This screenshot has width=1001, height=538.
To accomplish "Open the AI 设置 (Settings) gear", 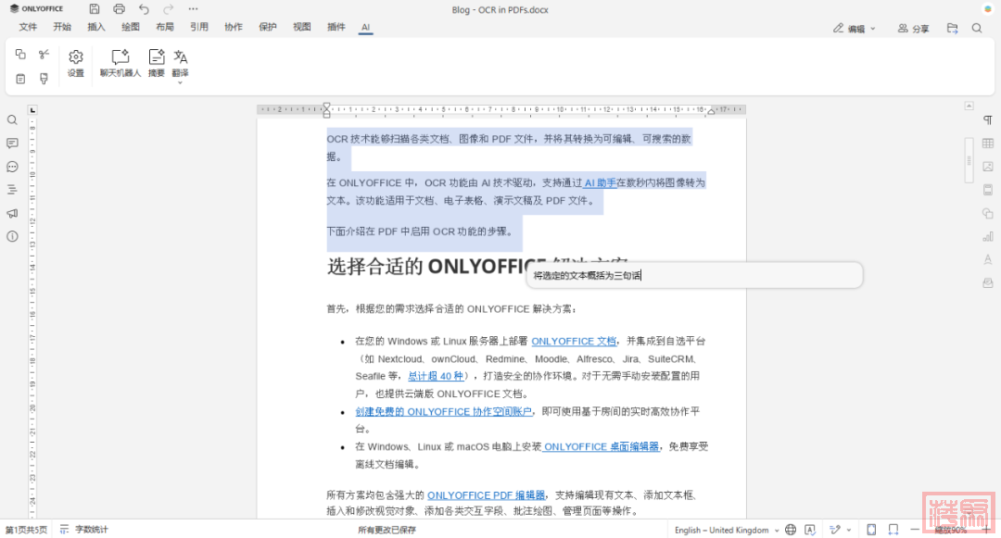I will point(76,63).
